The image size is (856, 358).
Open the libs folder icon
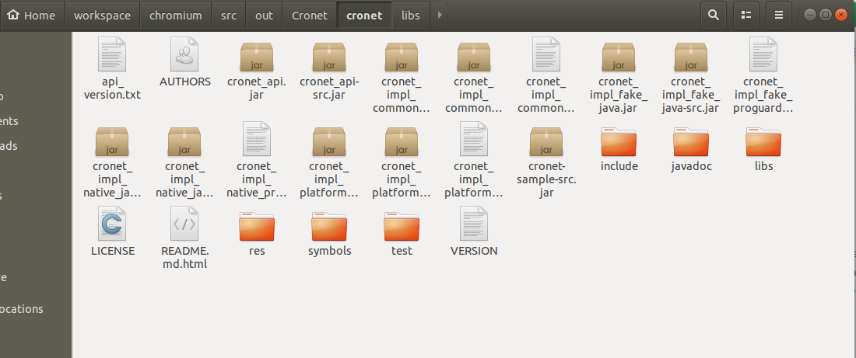(763, 142)
